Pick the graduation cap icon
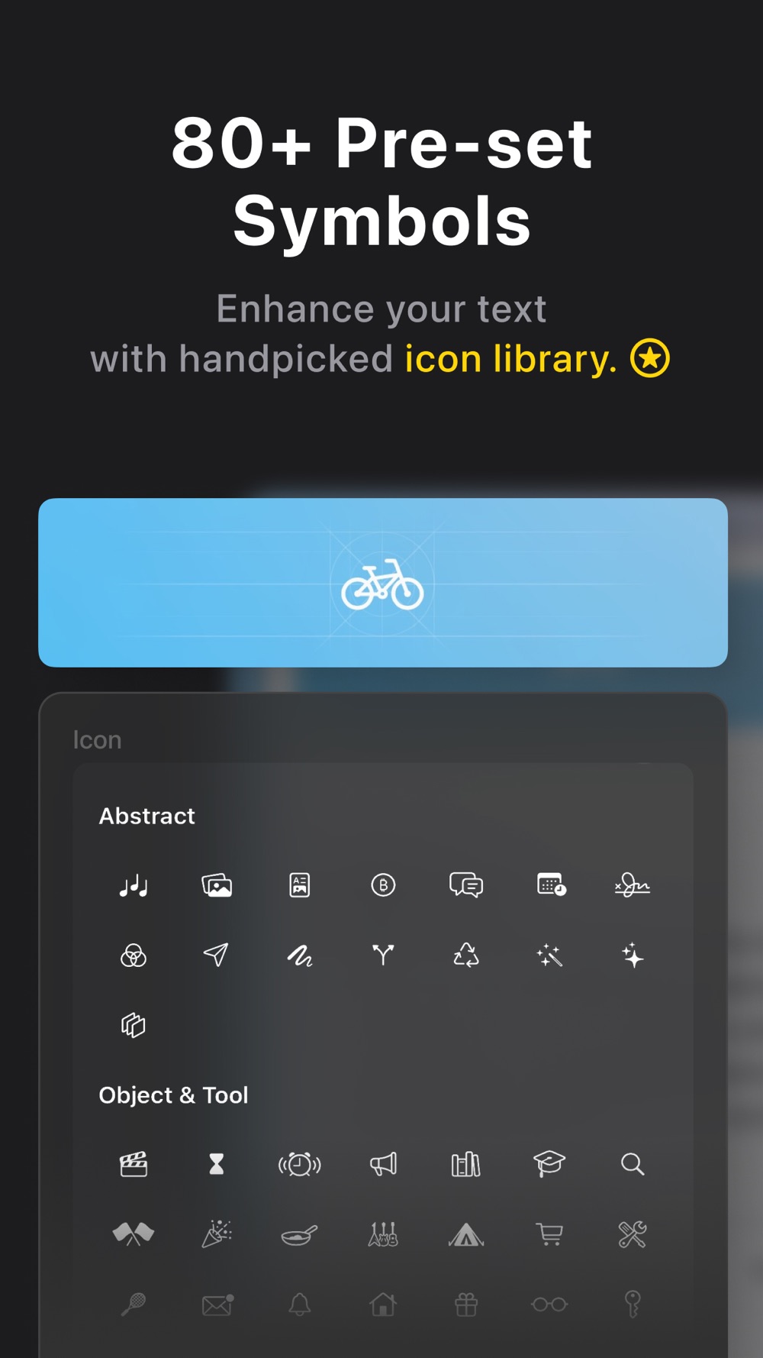763x1358 pixels. [549, 1164]
